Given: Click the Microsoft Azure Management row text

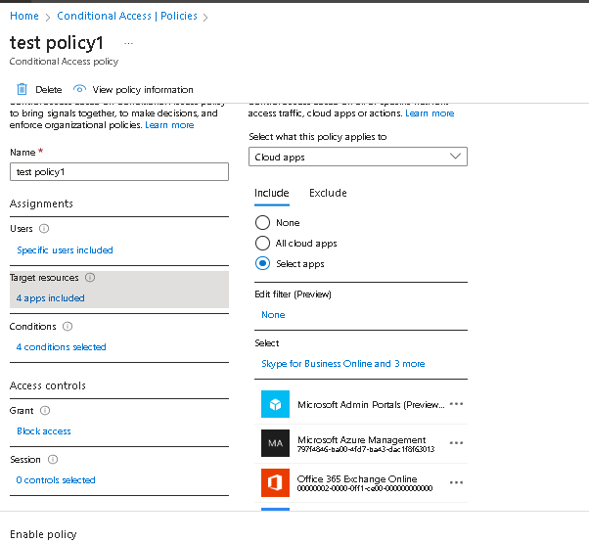Looking at the screenshot, I should 361,439.
